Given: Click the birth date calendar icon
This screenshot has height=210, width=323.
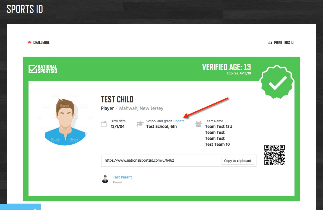Looking at the screenshot, I should pyautogui.click(x=104, y=124).
